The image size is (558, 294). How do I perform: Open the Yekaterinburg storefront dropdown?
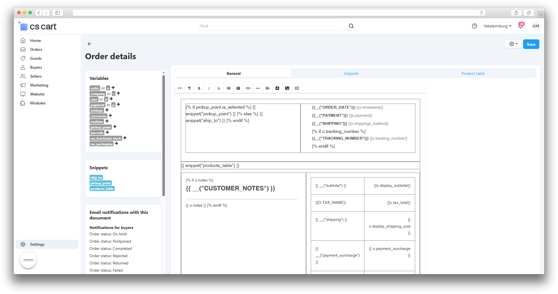click(497, 26)
